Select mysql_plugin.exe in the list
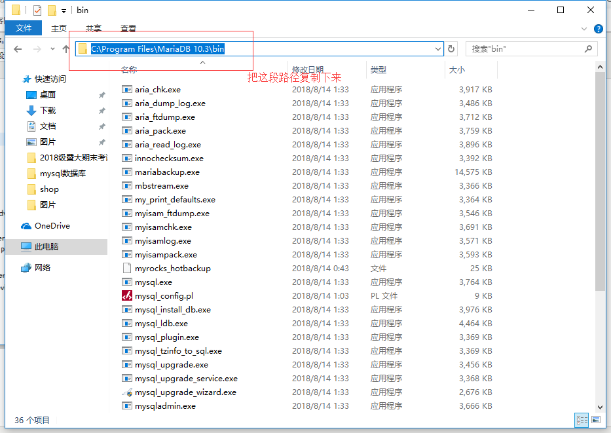The height and width of the screenshot is (433, 611). click(x=167, y=337)
